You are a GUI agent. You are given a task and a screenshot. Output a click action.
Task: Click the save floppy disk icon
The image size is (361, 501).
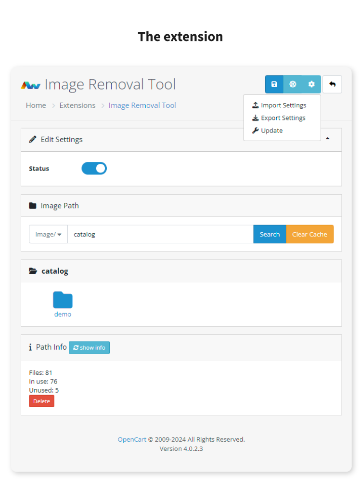click(274, 84)
